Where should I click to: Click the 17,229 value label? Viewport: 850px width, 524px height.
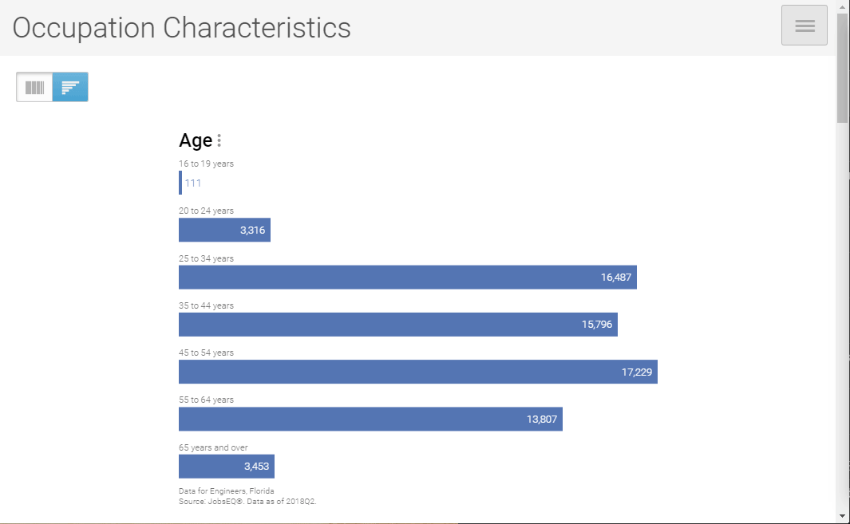click(x=636, y=372)
